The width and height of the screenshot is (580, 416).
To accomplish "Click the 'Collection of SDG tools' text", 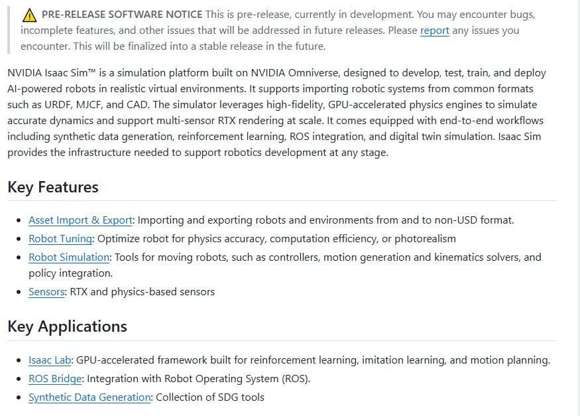I will [210, 397].
